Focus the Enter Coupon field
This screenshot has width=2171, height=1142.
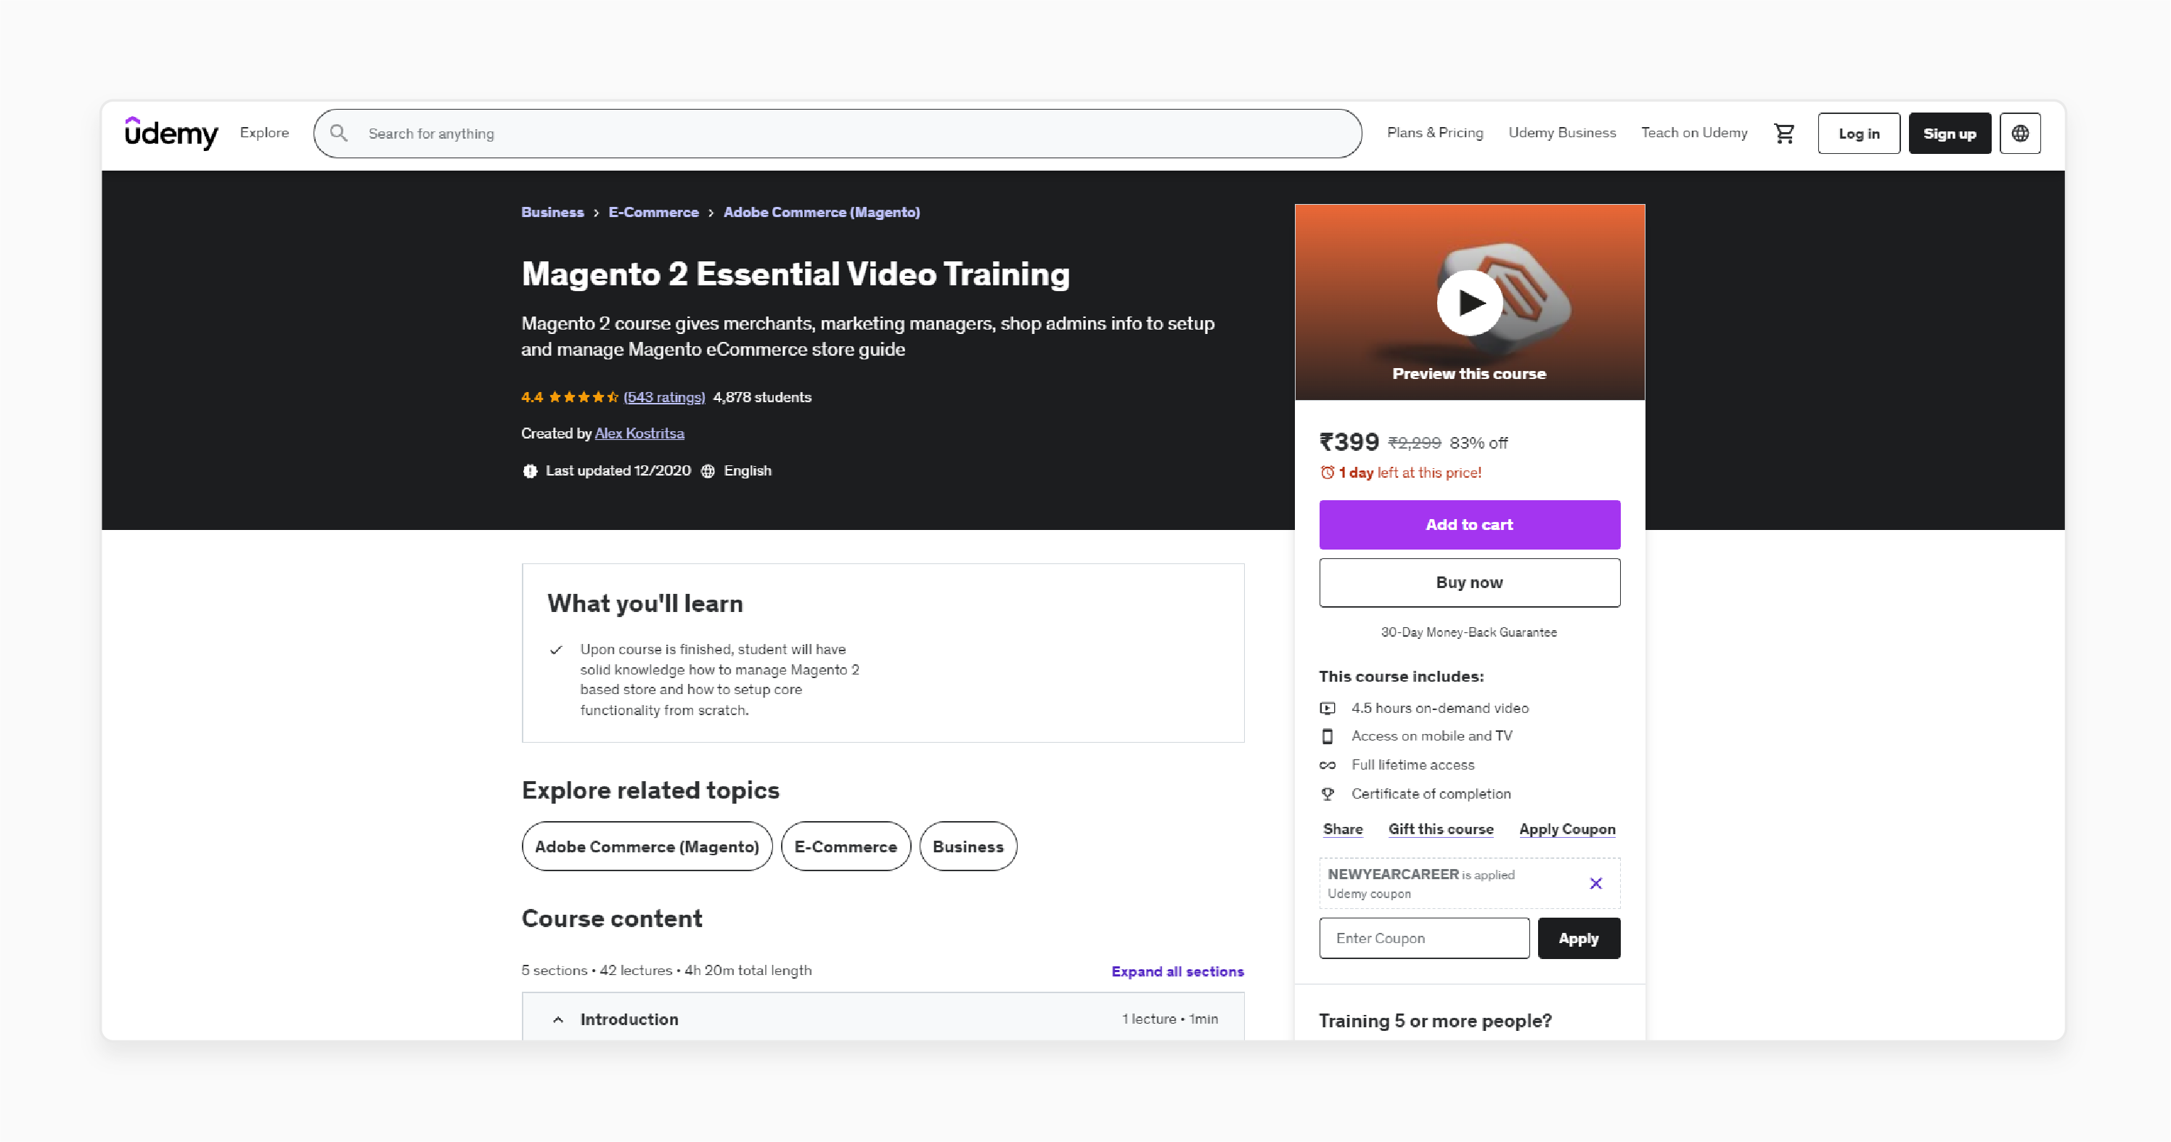(x=1423, y=938)
